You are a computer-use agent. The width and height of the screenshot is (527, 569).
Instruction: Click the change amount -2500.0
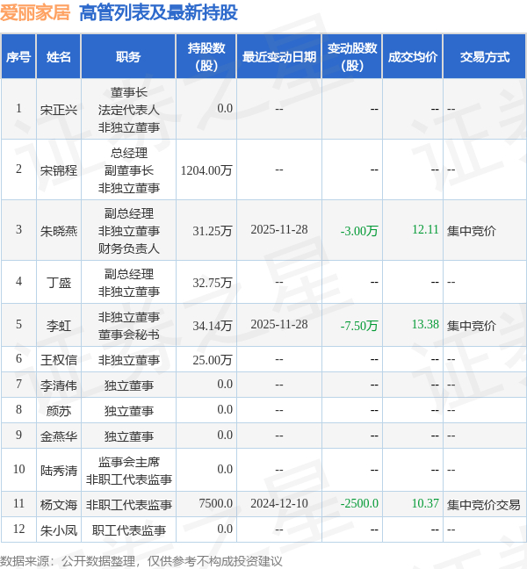tap(359, 504)
